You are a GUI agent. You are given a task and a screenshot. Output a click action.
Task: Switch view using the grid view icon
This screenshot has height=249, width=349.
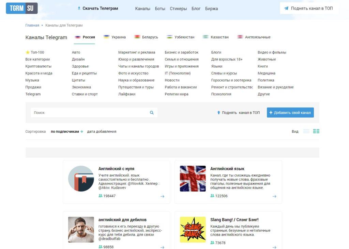(316, 131)
